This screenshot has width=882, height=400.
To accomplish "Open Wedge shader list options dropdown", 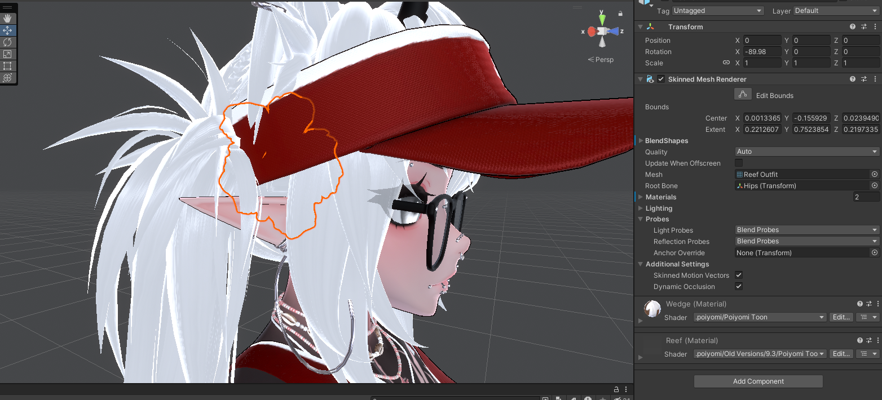I will pyautogui.click(x=867, y=317).
